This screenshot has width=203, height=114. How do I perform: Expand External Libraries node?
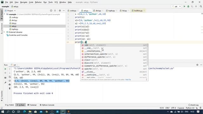pyautogui.click(x=4, y=32)
